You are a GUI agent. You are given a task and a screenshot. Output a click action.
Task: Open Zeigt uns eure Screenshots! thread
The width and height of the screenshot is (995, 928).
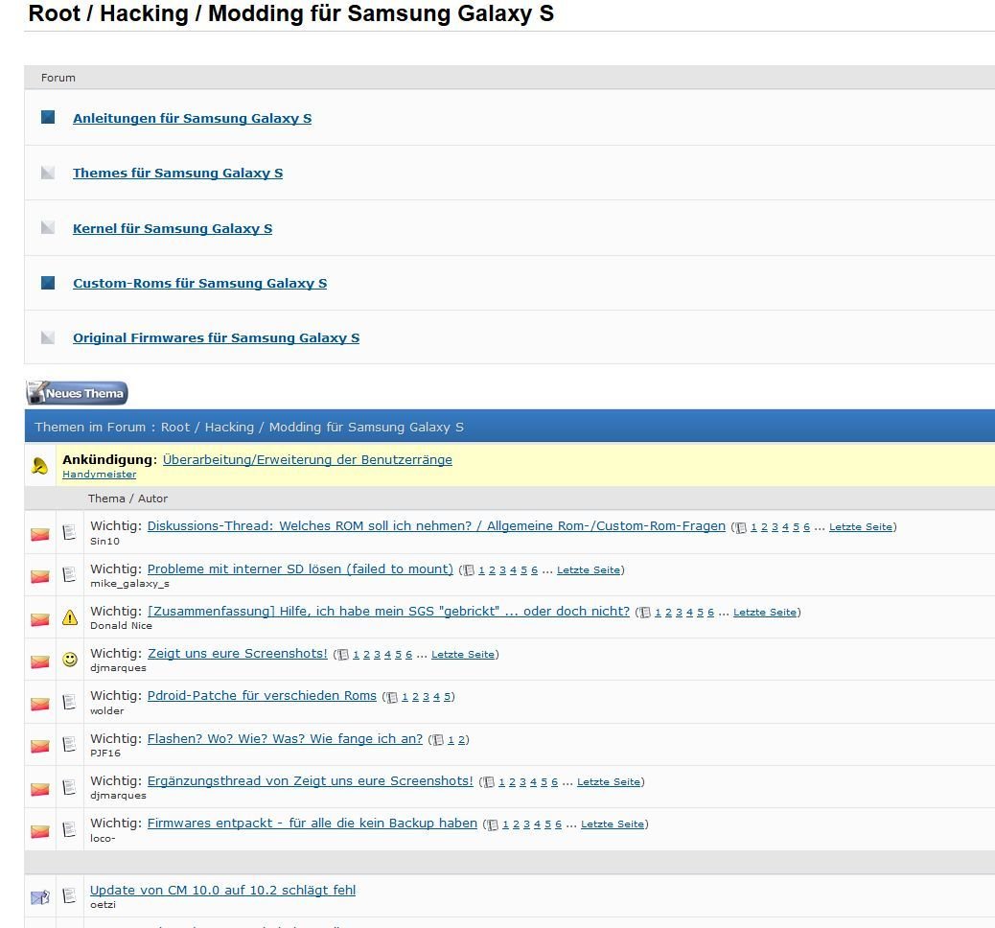click(x=238, y=653)
